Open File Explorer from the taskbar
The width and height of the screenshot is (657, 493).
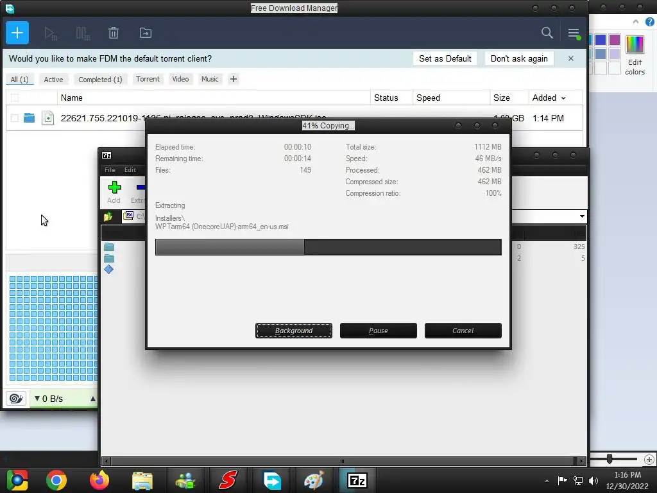point(142,480)
